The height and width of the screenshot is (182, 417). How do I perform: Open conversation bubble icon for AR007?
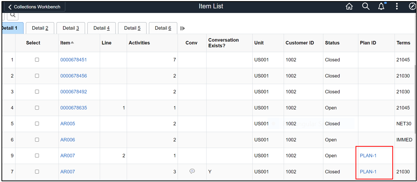pyautogui.click(x=192, y=171)
